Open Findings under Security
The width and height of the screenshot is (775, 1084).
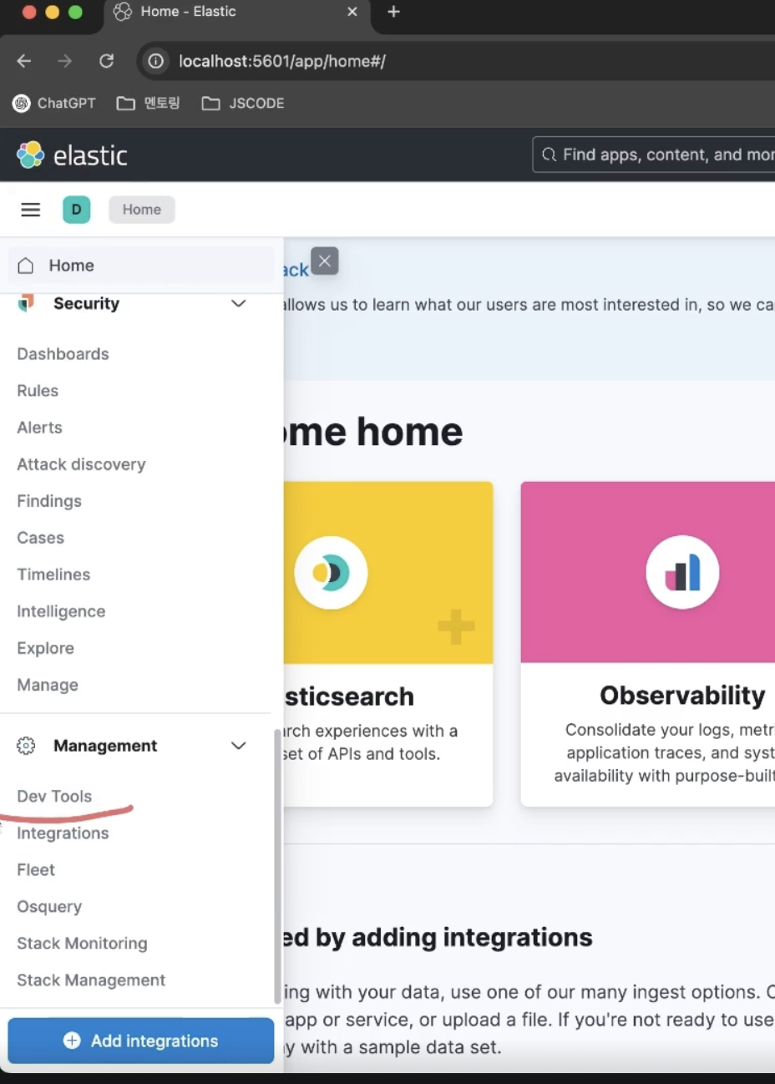coord(49,501)
